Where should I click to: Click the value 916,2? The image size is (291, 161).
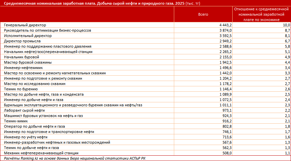click(227, 121)
